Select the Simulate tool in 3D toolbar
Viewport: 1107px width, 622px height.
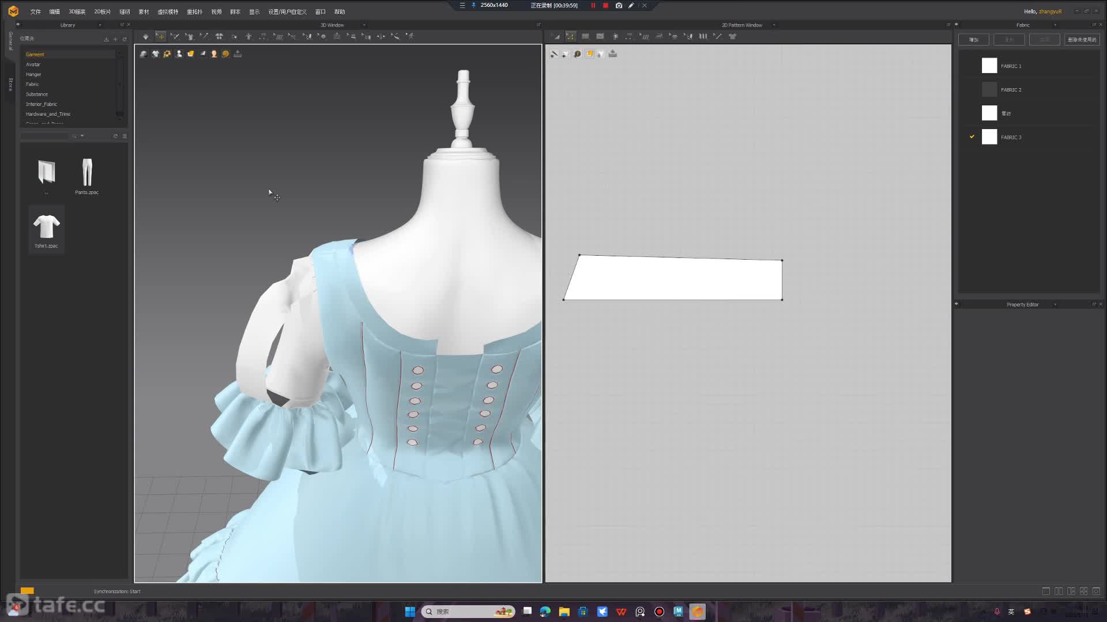[x=146, y=36]
